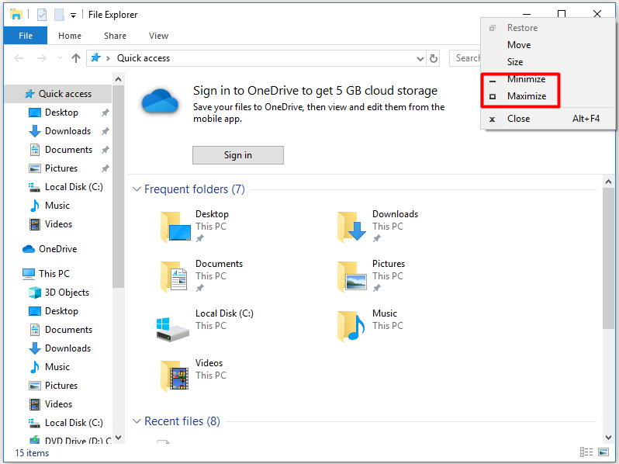Image resolution: width=619 pixels, height=464 pixels.
Task: Switch to Details view in status bar
Action: point(586,452)
